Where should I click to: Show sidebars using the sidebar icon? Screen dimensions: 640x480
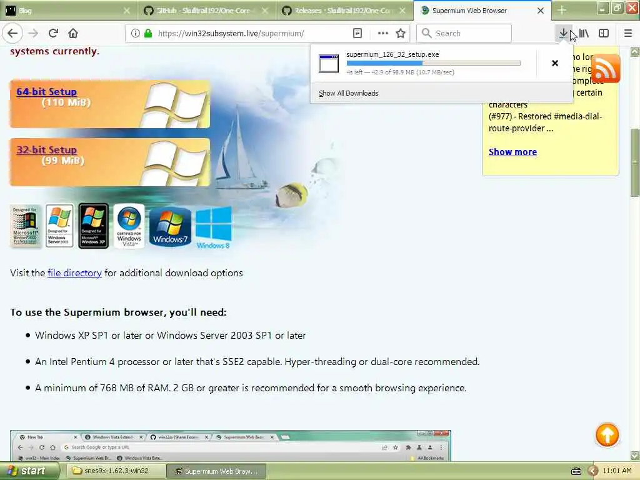604,34
